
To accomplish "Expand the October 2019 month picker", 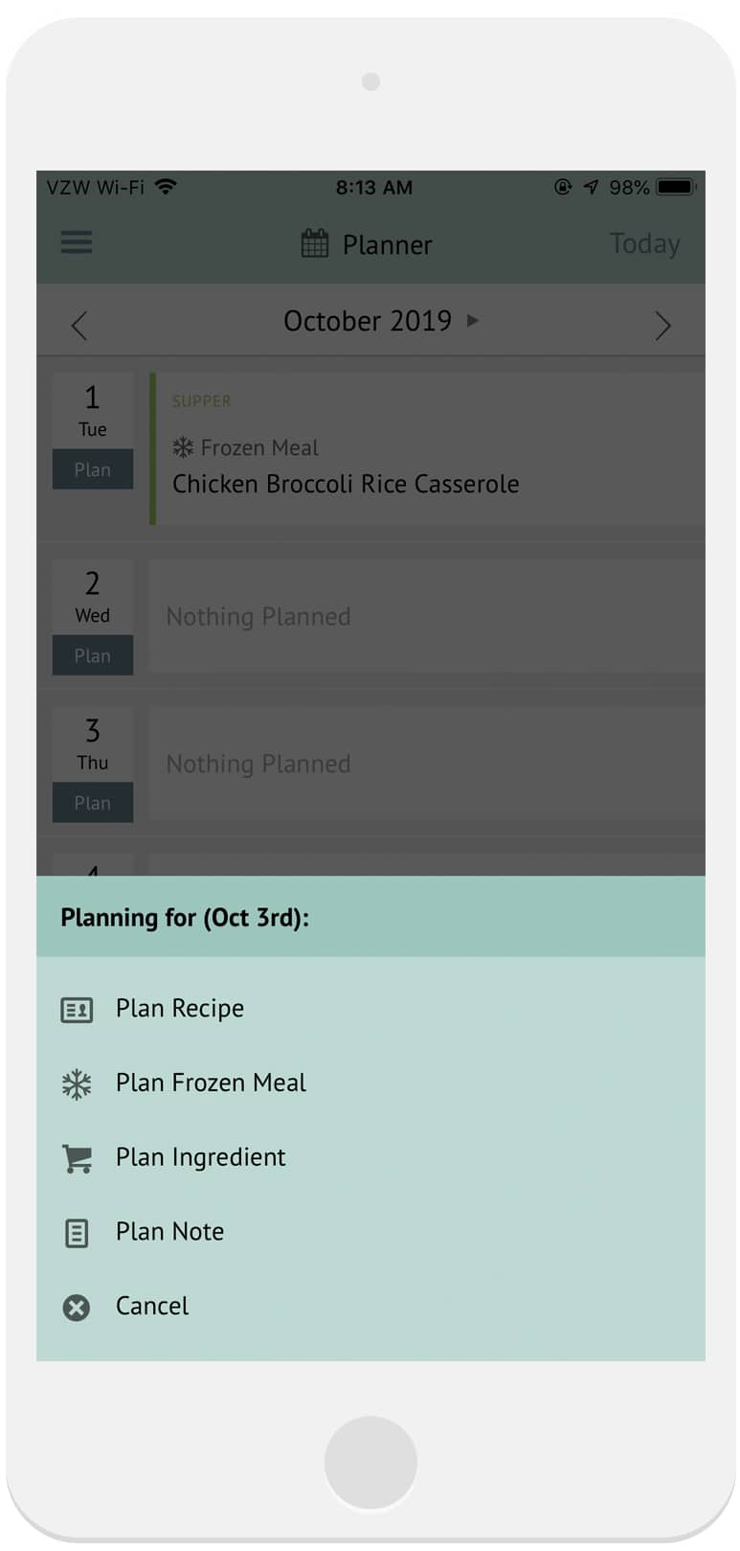I will [x=380, y=321].
